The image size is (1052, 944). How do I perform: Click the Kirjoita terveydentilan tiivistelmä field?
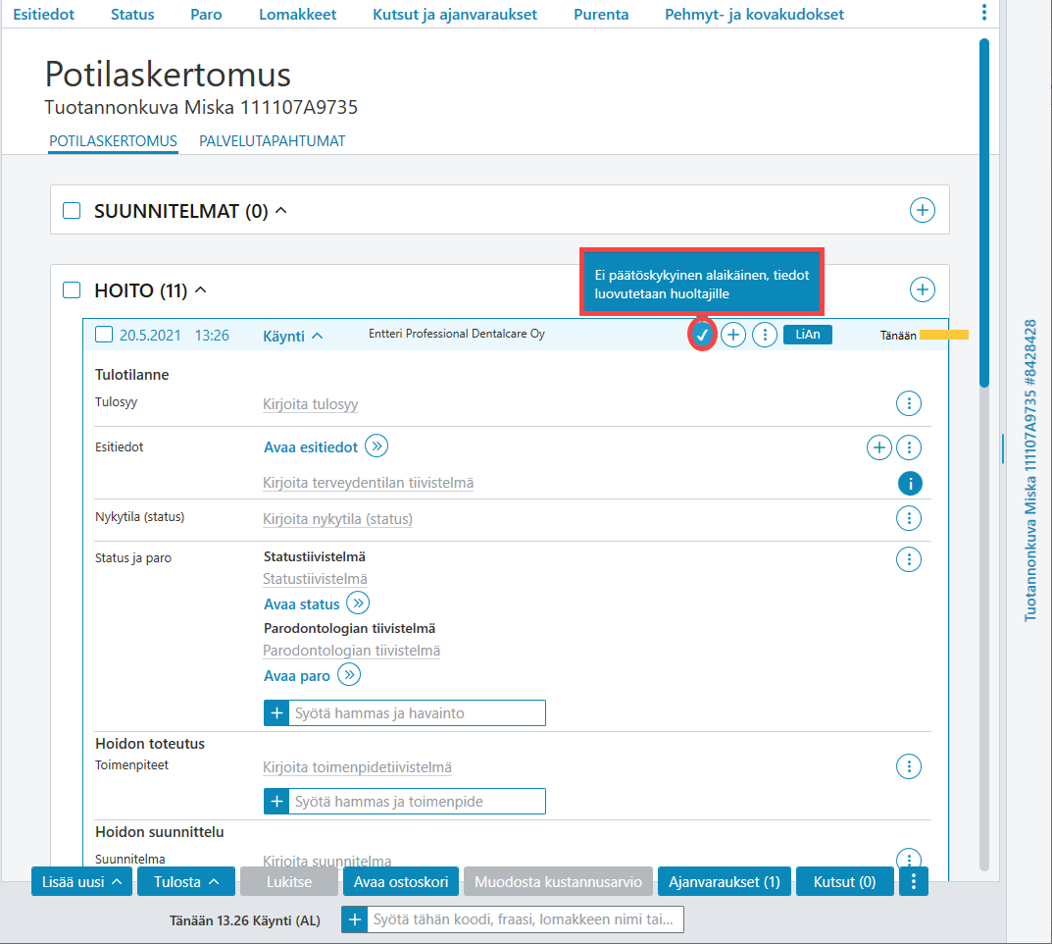point(369,483)
